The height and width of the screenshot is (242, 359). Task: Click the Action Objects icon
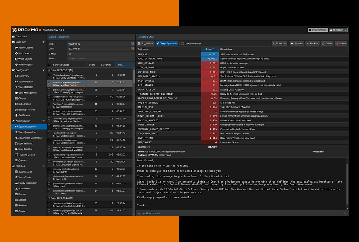pos(16,48)
